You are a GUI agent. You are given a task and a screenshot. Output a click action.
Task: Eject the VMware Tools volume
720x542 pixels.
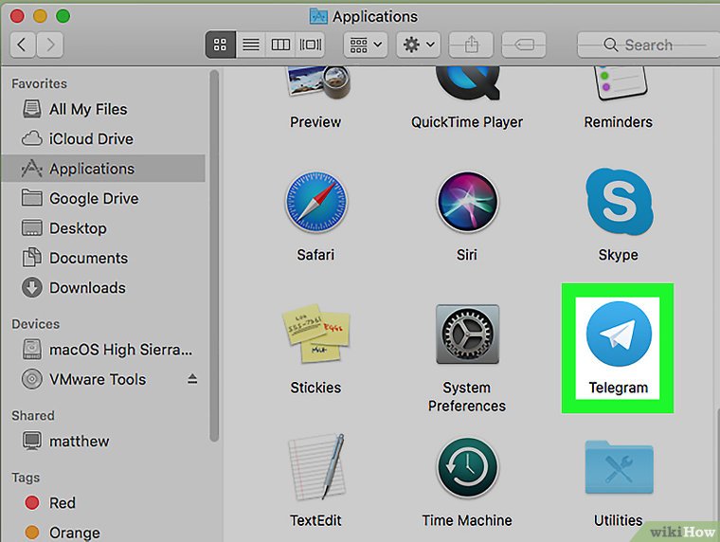[192, 379]
